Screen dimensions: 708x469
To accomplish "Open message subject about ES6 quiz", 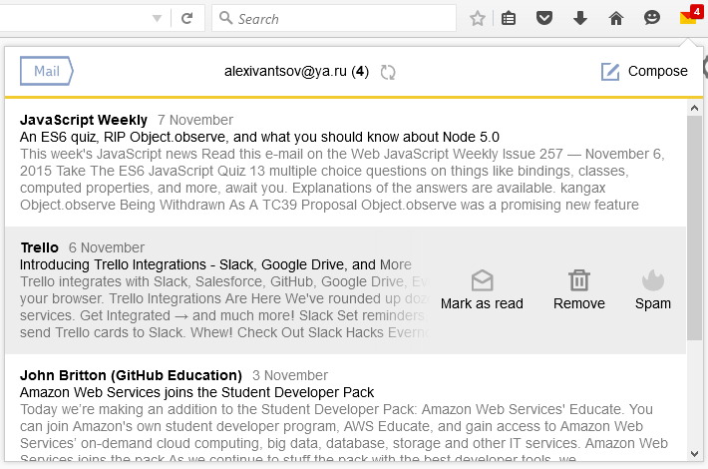I will pos(259,137).
